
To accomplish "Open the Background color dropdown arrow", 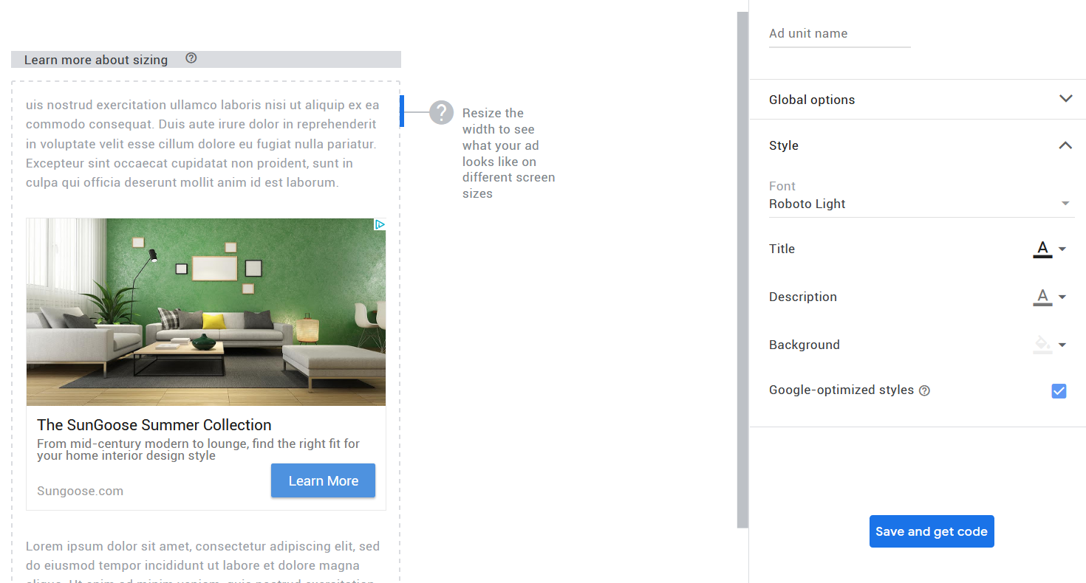I will pyautogui.click(x=1062, y=345).
